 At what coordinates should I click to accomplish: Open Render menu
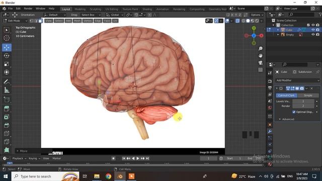(28, 9)
